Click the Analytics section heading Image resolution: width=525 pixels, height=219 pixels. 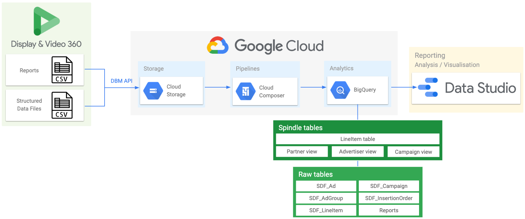[x=342, y=68]
